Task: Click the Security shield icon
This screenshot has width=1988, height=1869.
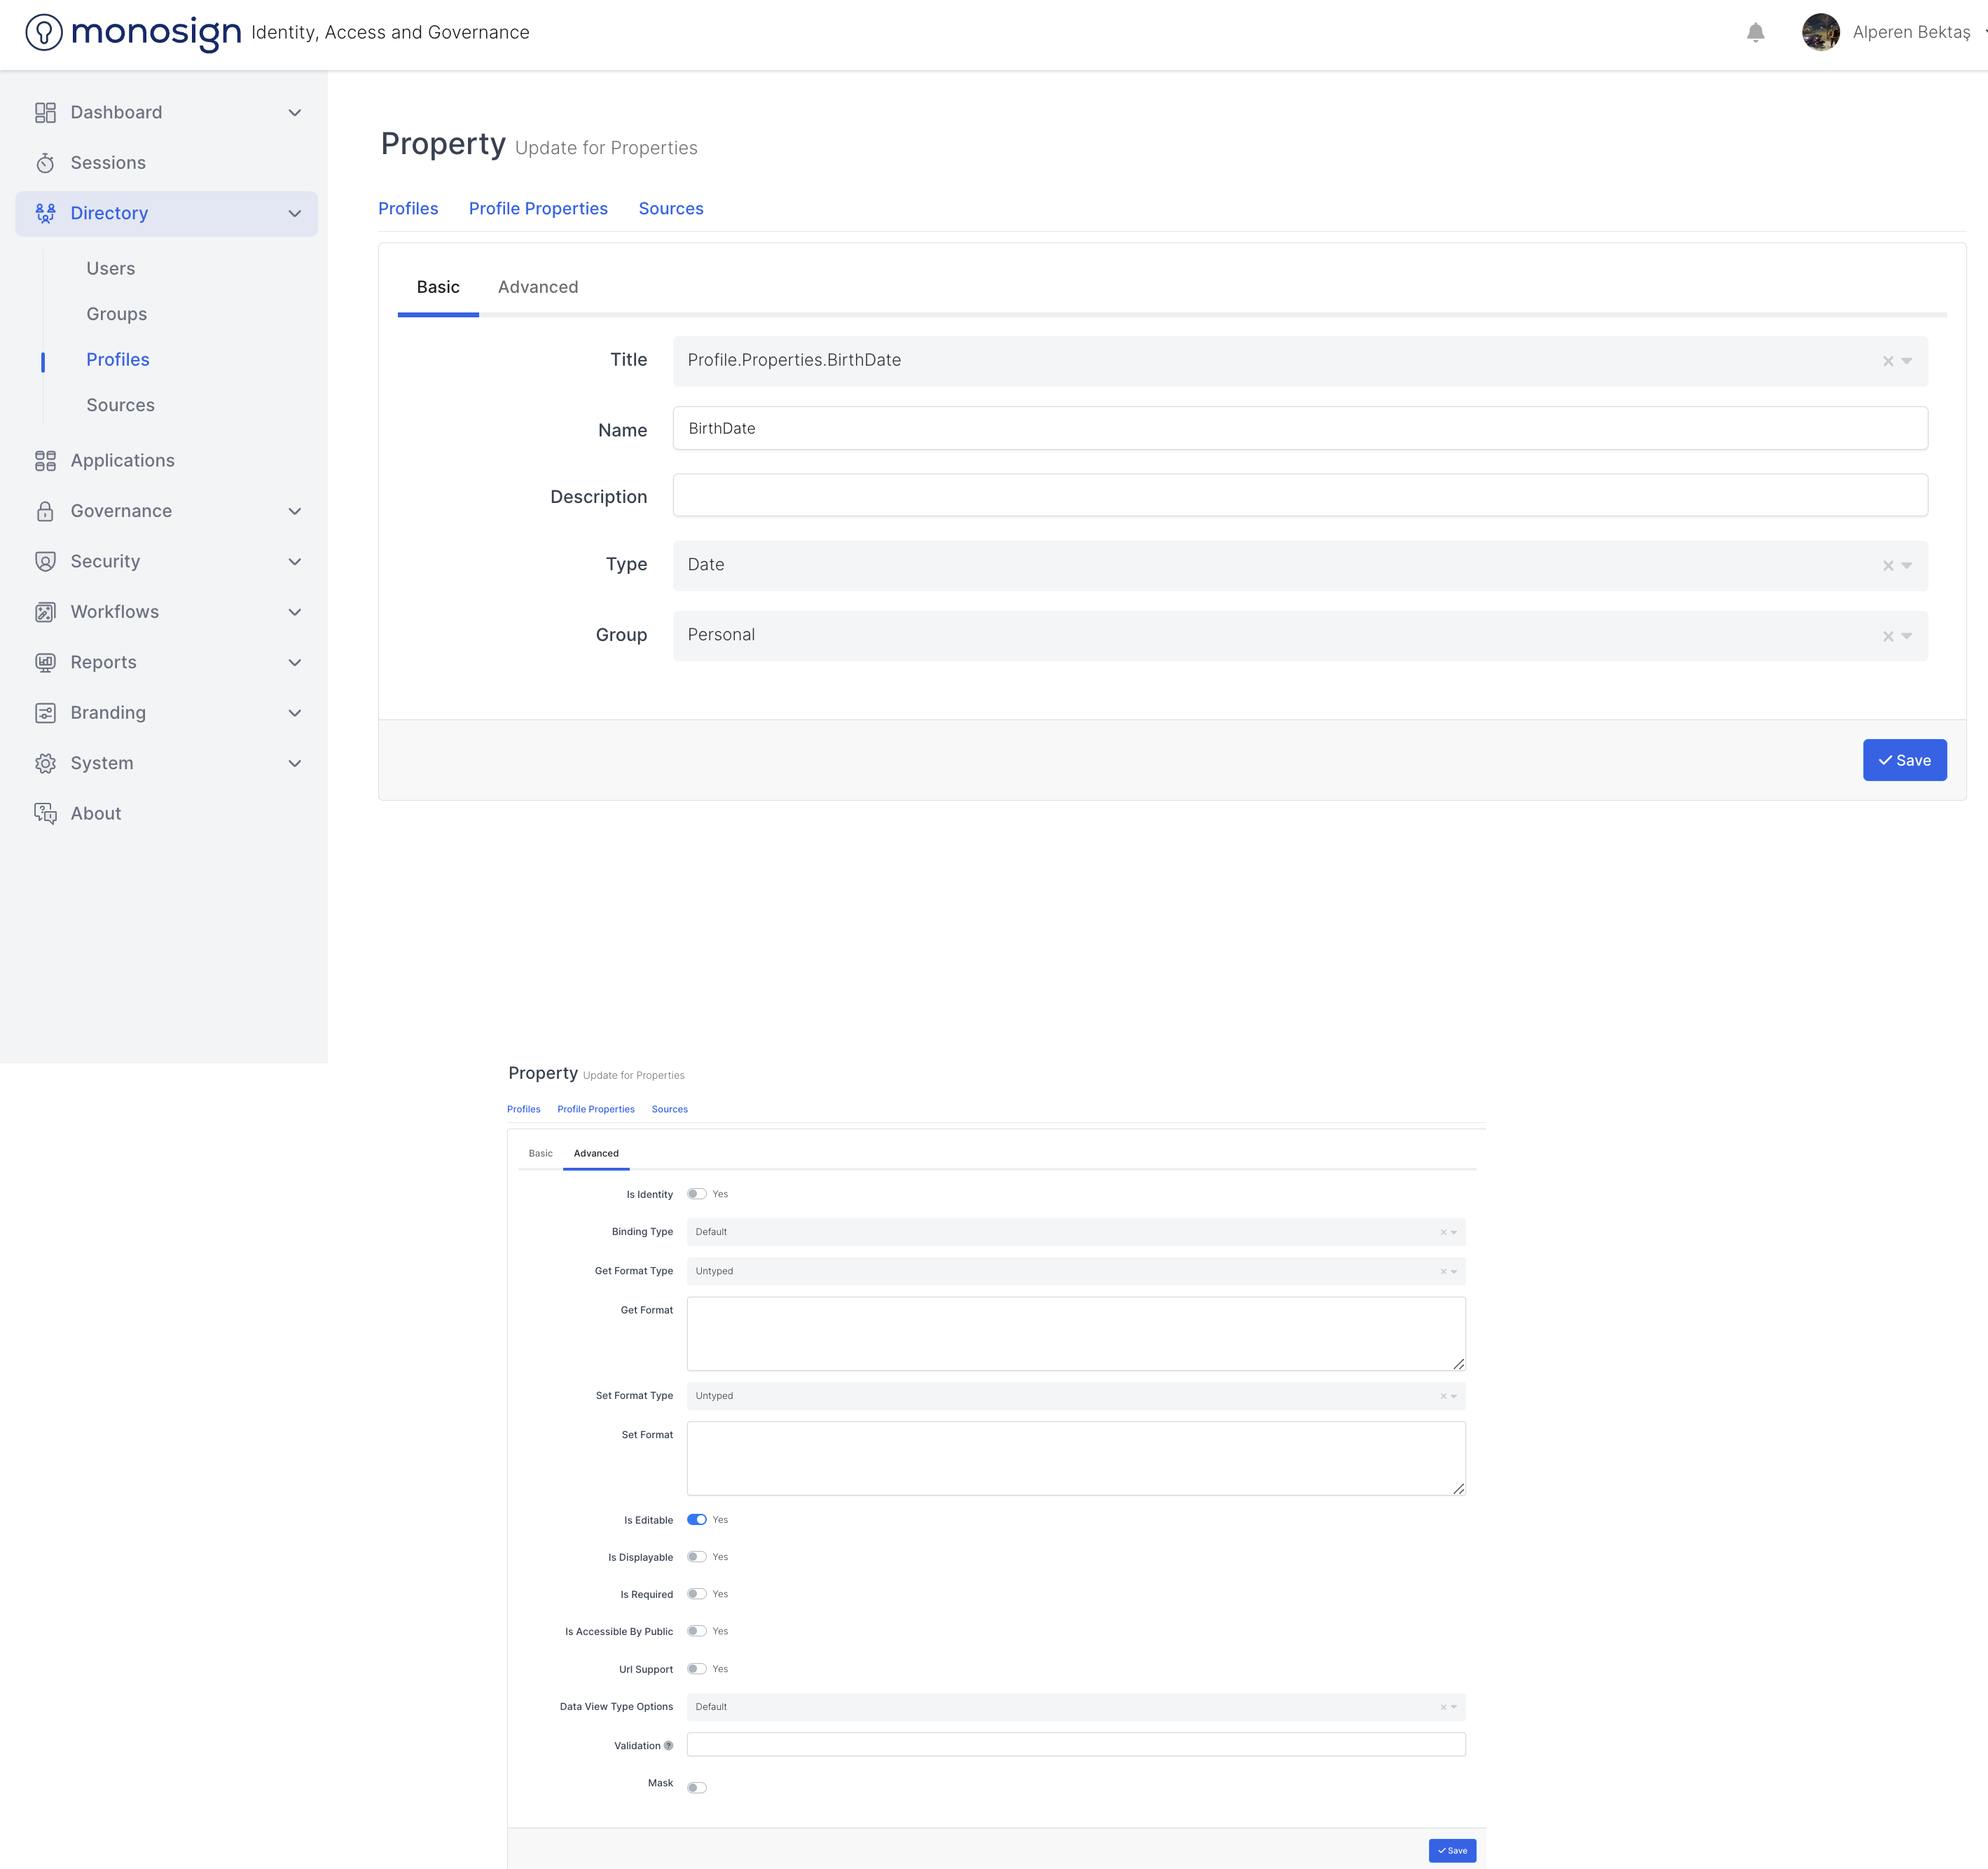Action: [x=45, y=562]
